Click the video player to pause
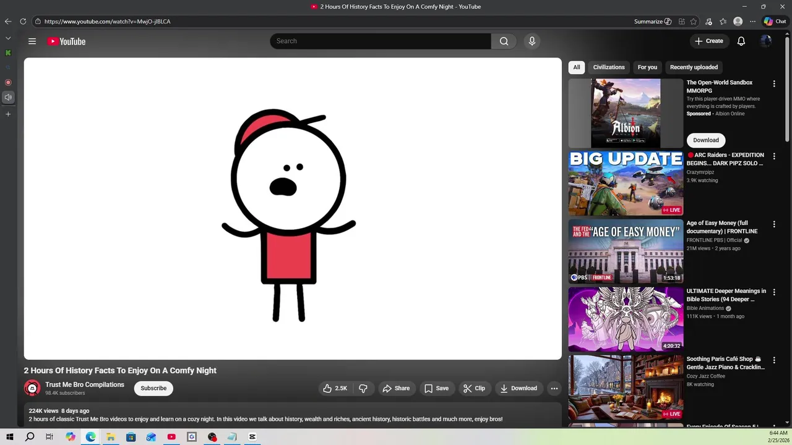The width and height of the screenshot is (792, 445). [x=293, y=209]
